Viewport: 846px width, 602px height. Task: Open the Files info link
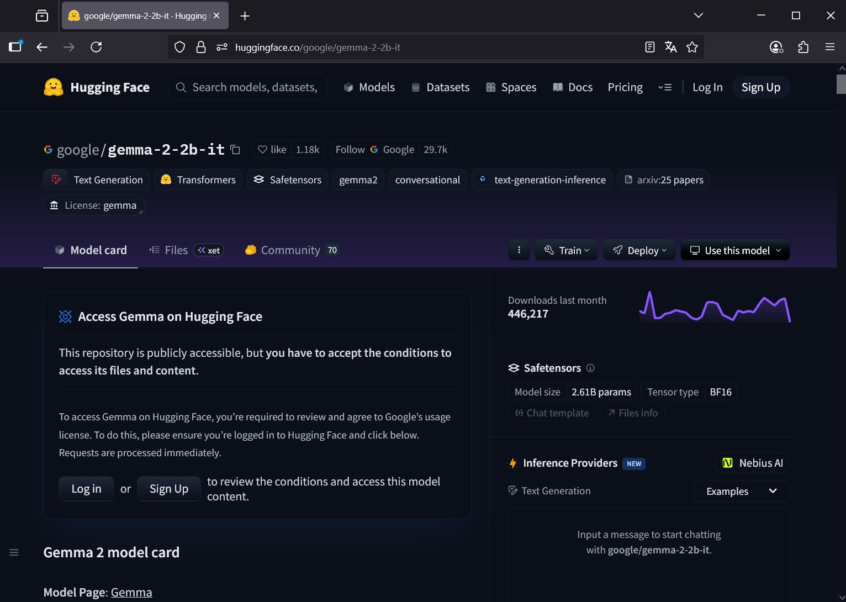633,413
